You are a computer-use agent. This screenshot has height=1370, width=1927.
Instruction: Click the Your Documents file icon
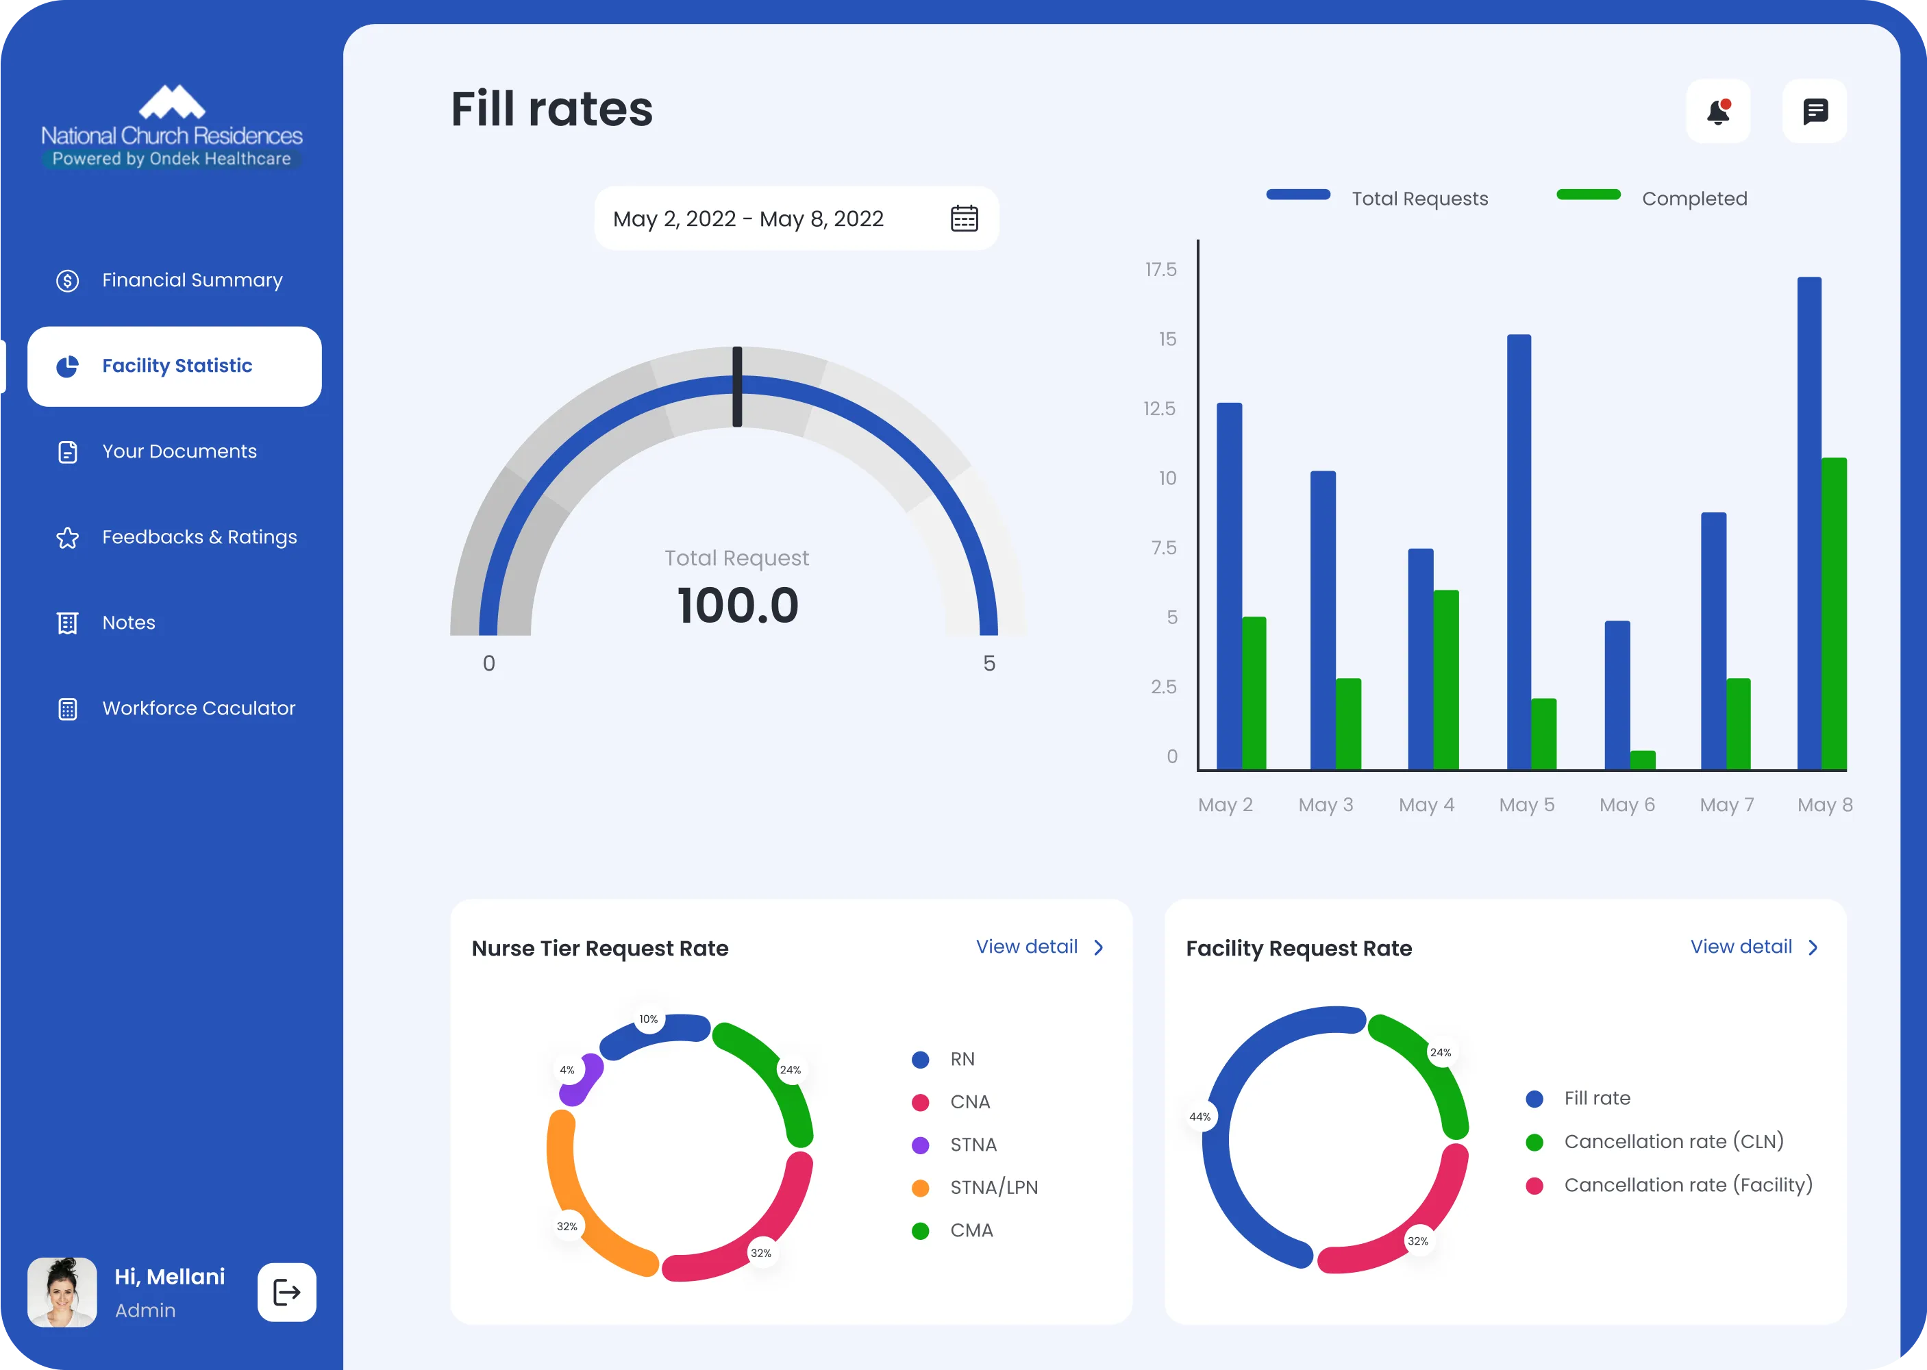pos(68,452)
